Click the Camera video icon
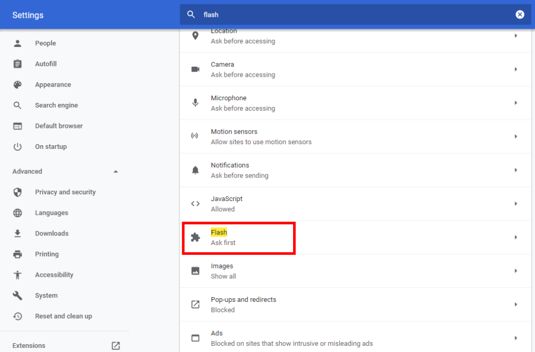 (x=195, y=69)
